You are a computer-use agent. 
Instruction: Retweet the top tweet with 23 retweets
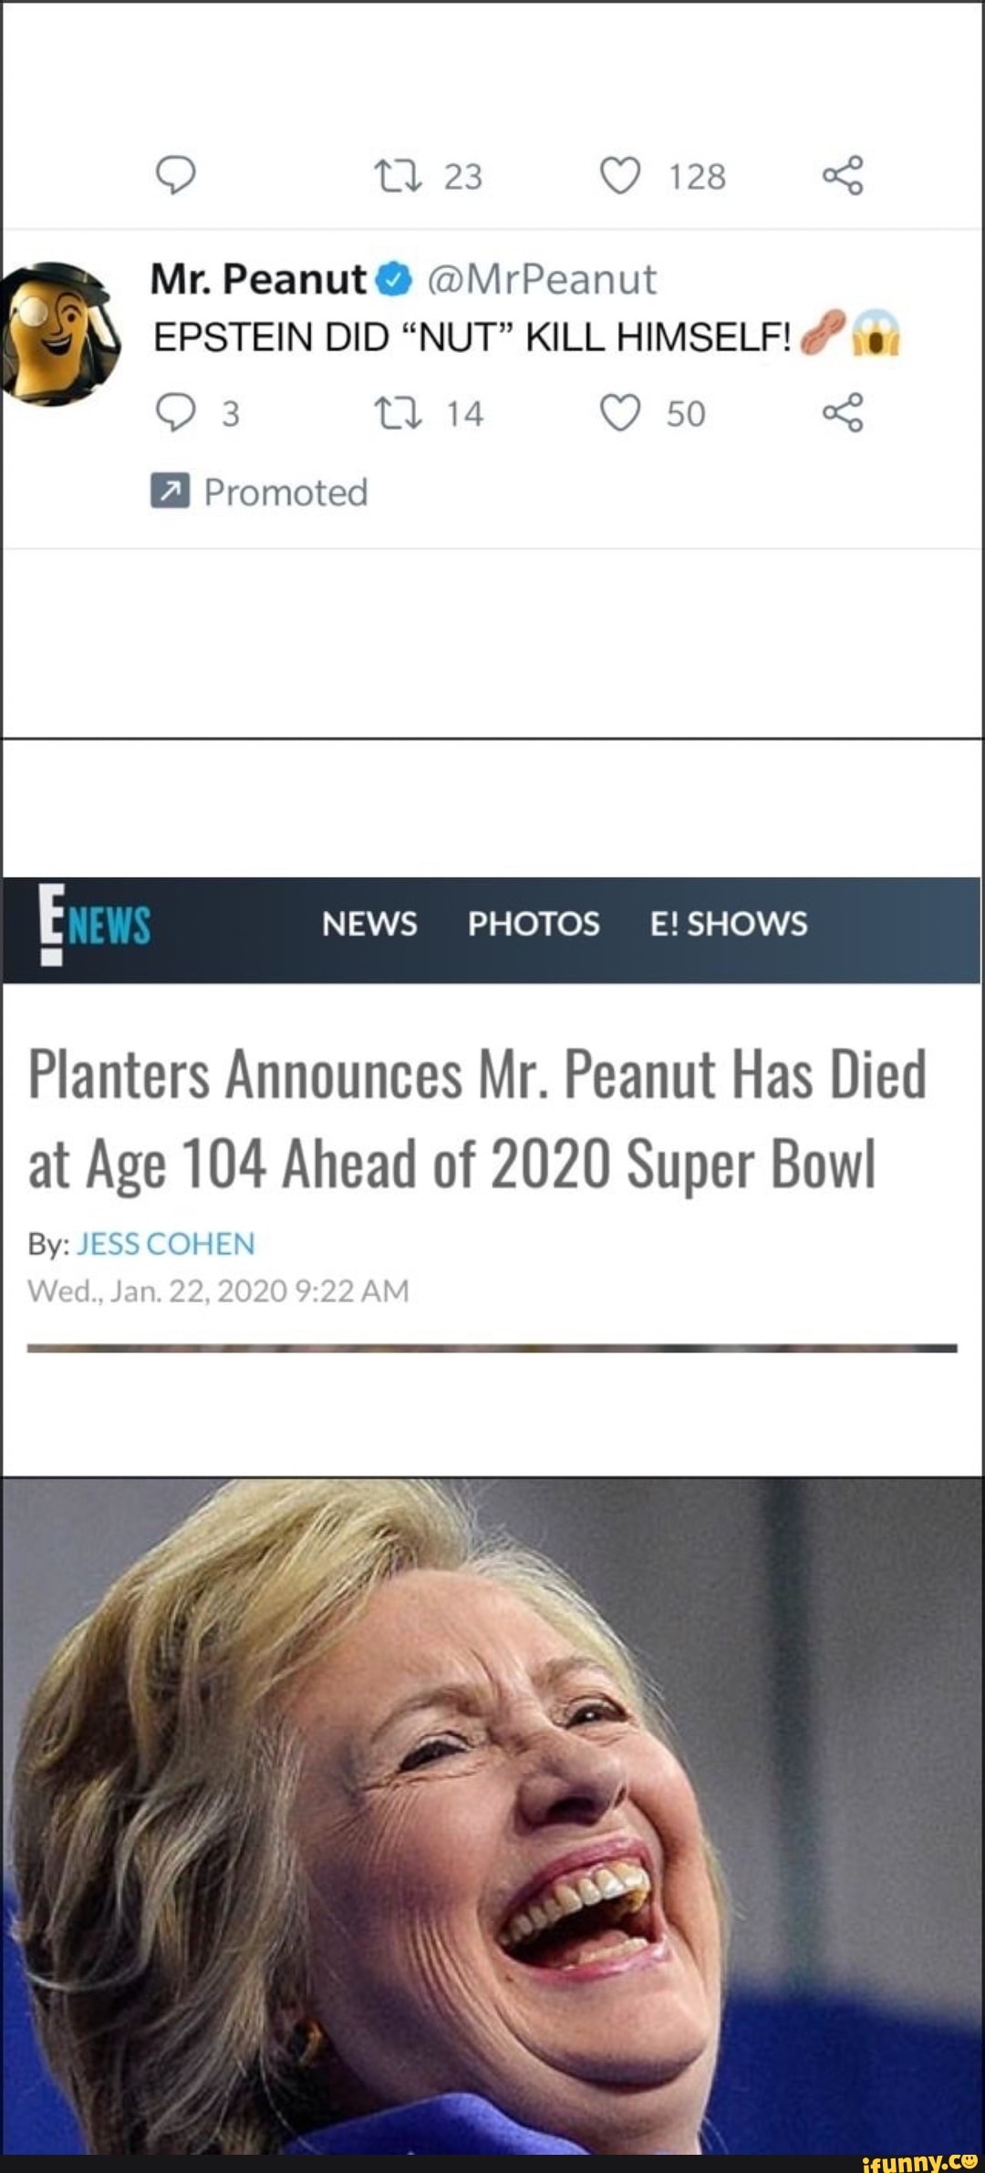pyautogui.click(x=399, y=175)
